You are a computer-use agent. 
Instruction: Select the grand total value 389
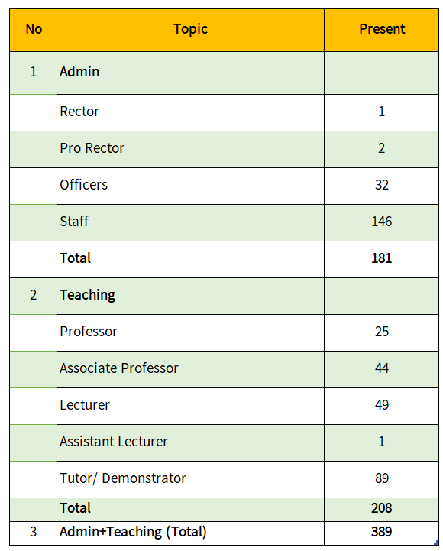tap(382, 532)
